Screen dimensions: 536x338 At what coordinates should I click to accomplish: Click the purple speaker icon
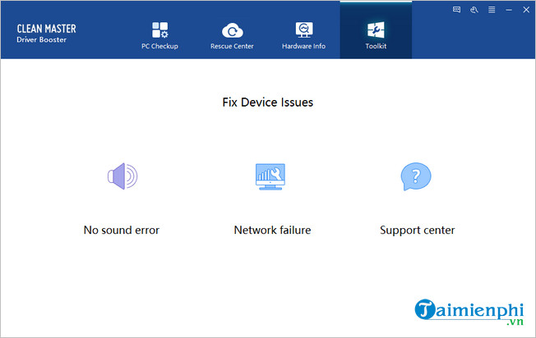(122, 176)
